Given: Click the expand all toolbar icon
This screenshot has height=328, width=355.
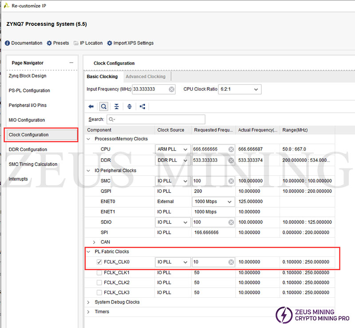Looking at the screenshot, I should (x=129, y=107).
